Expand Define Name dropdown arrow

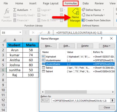103,10
